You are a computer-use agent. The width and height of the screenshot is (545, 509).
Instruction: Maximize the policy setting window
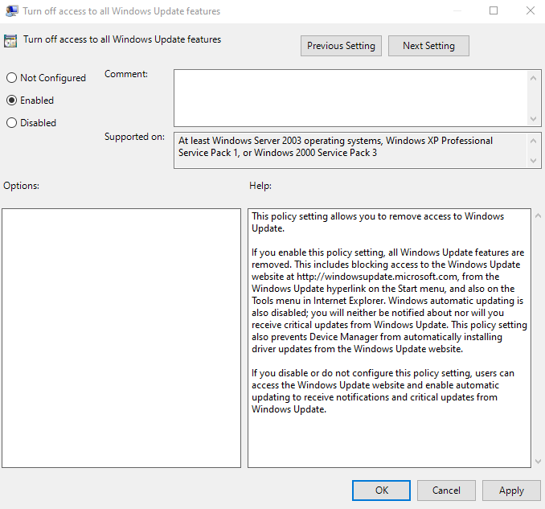coord(494,10)
